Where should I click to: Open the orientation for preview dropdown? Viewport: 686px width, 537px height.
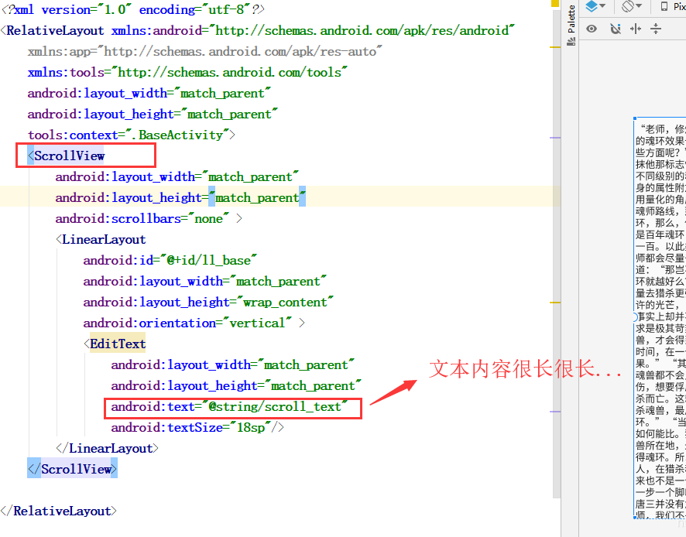[632, 6]
